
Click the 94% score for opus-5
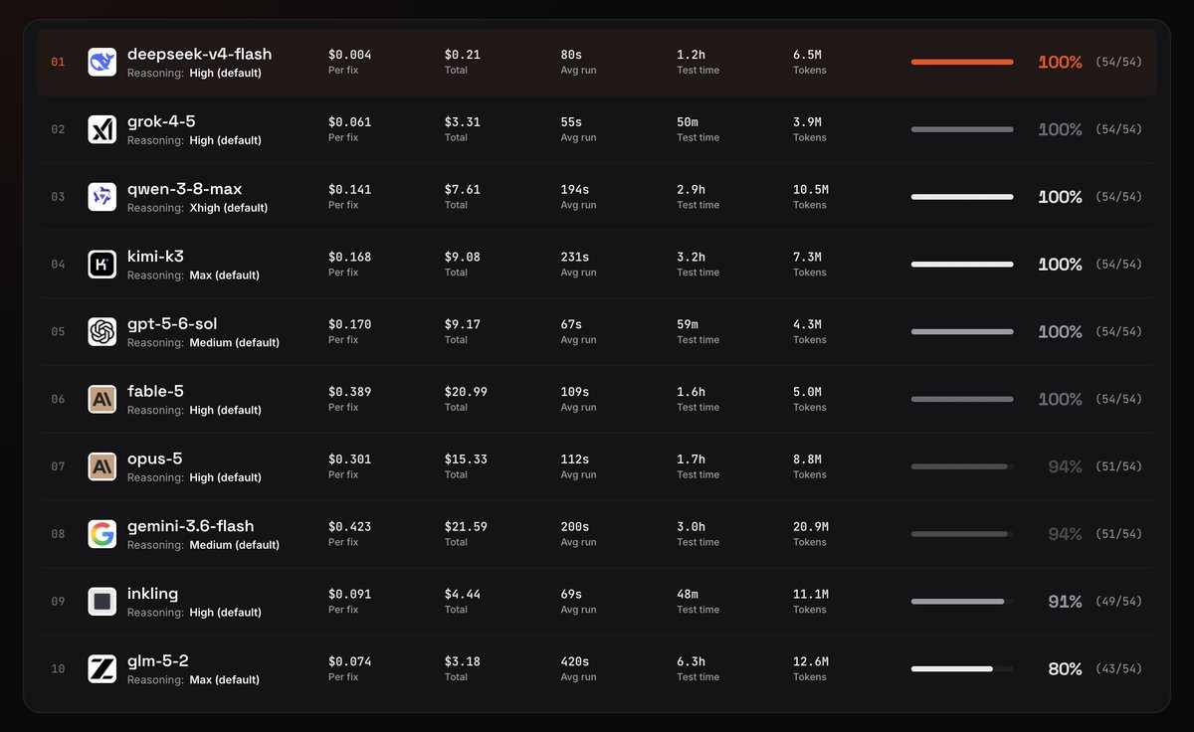(x=1065, y=466)
